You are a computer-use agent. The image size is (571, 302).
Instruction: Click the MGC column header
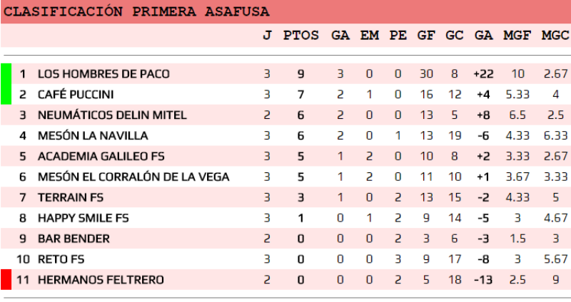click(x=555, y=35)
